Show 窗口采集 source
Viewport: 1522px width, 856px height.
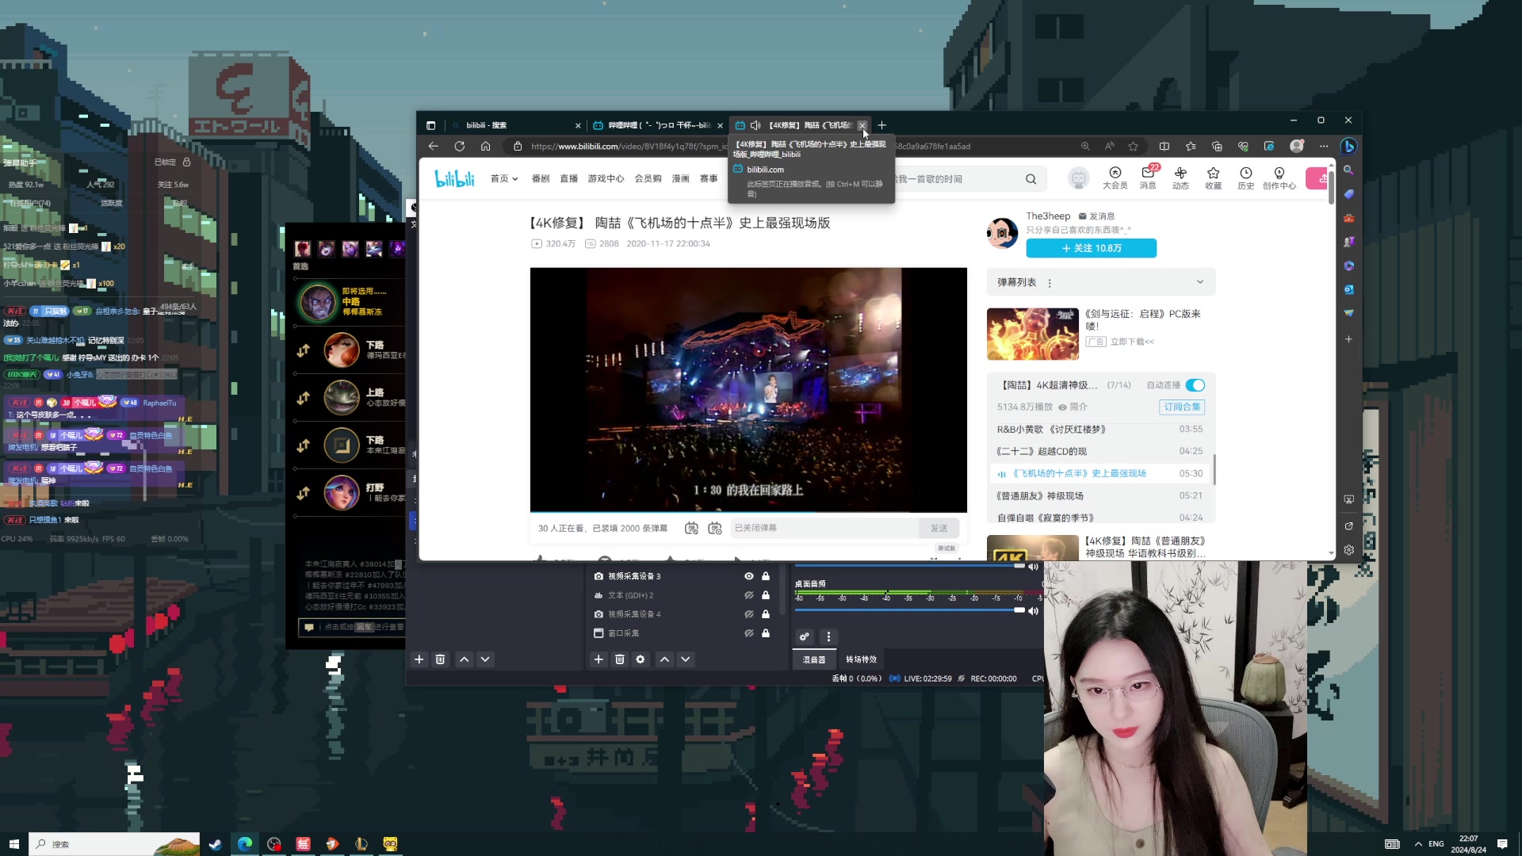[748, 633]
